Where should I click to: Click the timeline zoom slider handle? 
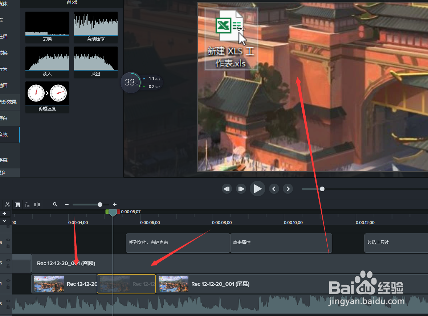[100, 204]
